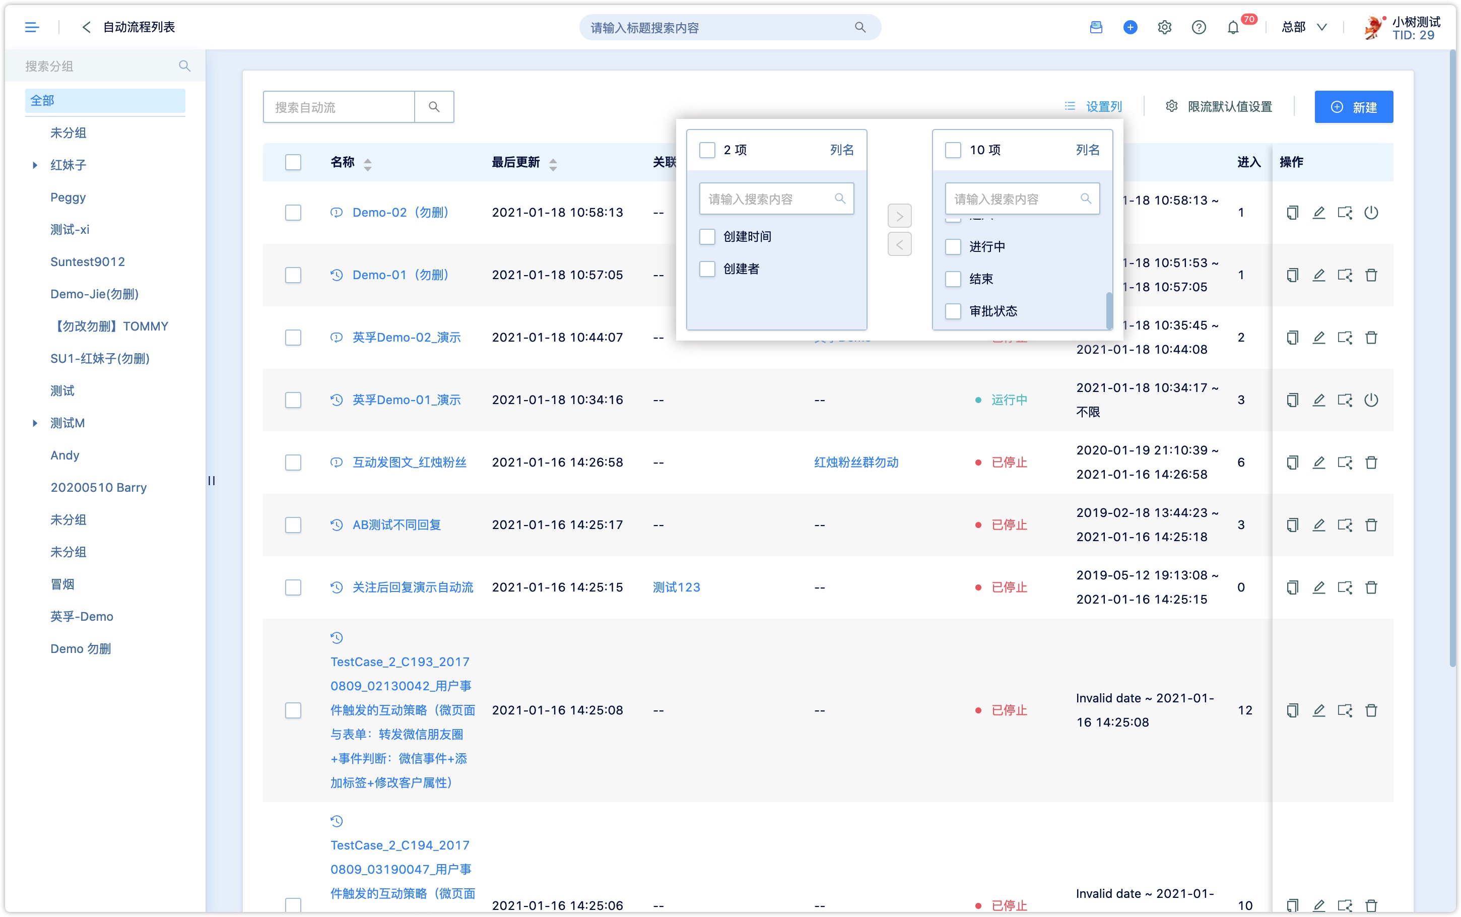The width and height of the screenshot is (1461, 917).
Task: Focus the search field in the 2 项 list
Action: (776, 199)
